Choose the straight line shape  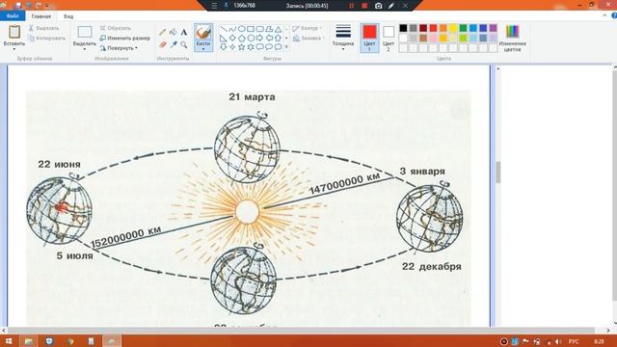click(223, 29)
